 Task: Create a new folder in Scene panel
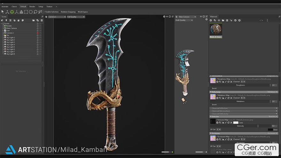point(34,20)
